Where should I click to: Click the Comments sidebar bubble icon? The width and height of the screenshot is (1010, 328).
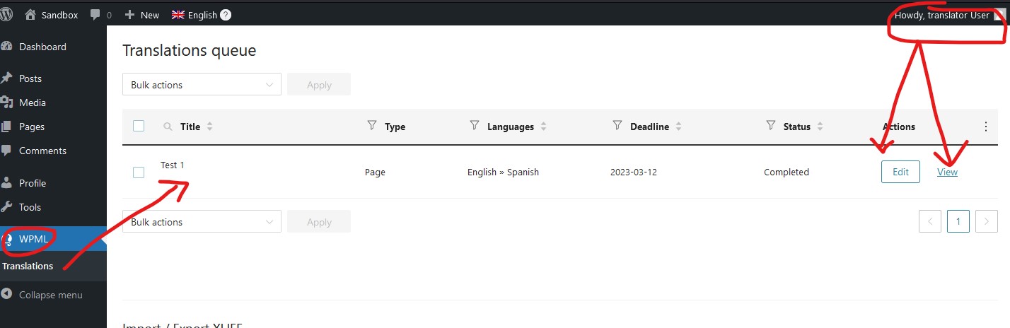[x=7, y=151]
